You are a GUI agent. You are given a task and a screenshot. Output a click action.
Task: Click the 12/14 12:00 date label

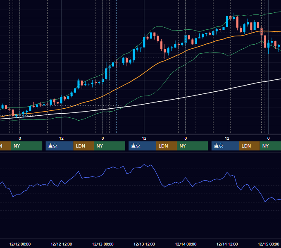tap(227, 244)
